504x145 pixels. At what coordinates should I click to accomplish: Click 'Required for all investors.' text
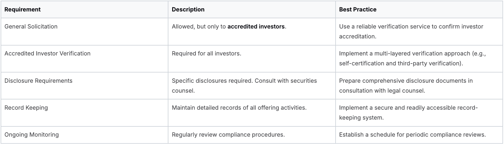pyautogui.click(x=206, y=54)
